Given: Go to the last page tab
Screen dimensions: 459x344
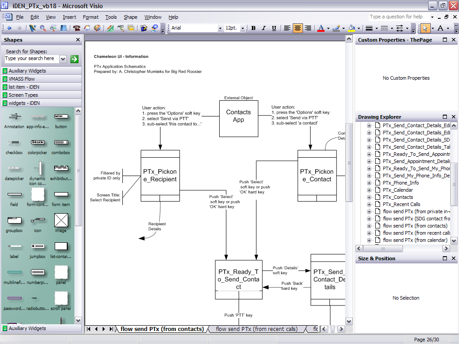Looking at the screenshot, I should pos(111,329).
